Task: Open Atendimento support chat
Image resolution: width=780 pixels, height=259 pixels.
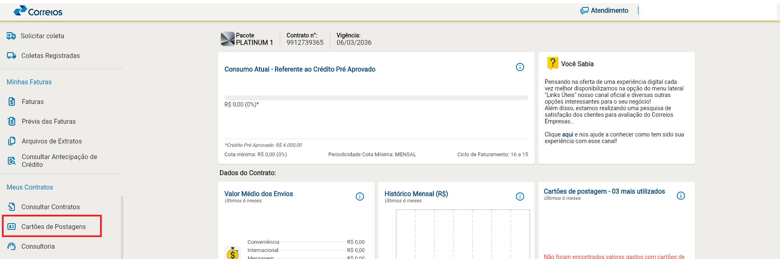Action: click(x=604, y=11)
